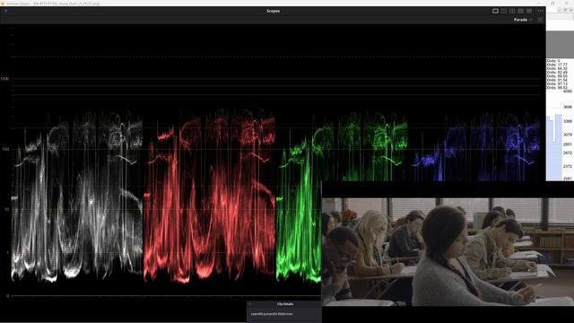
Task: Click the 1000 nits scale label
Action: click(4, 79)
